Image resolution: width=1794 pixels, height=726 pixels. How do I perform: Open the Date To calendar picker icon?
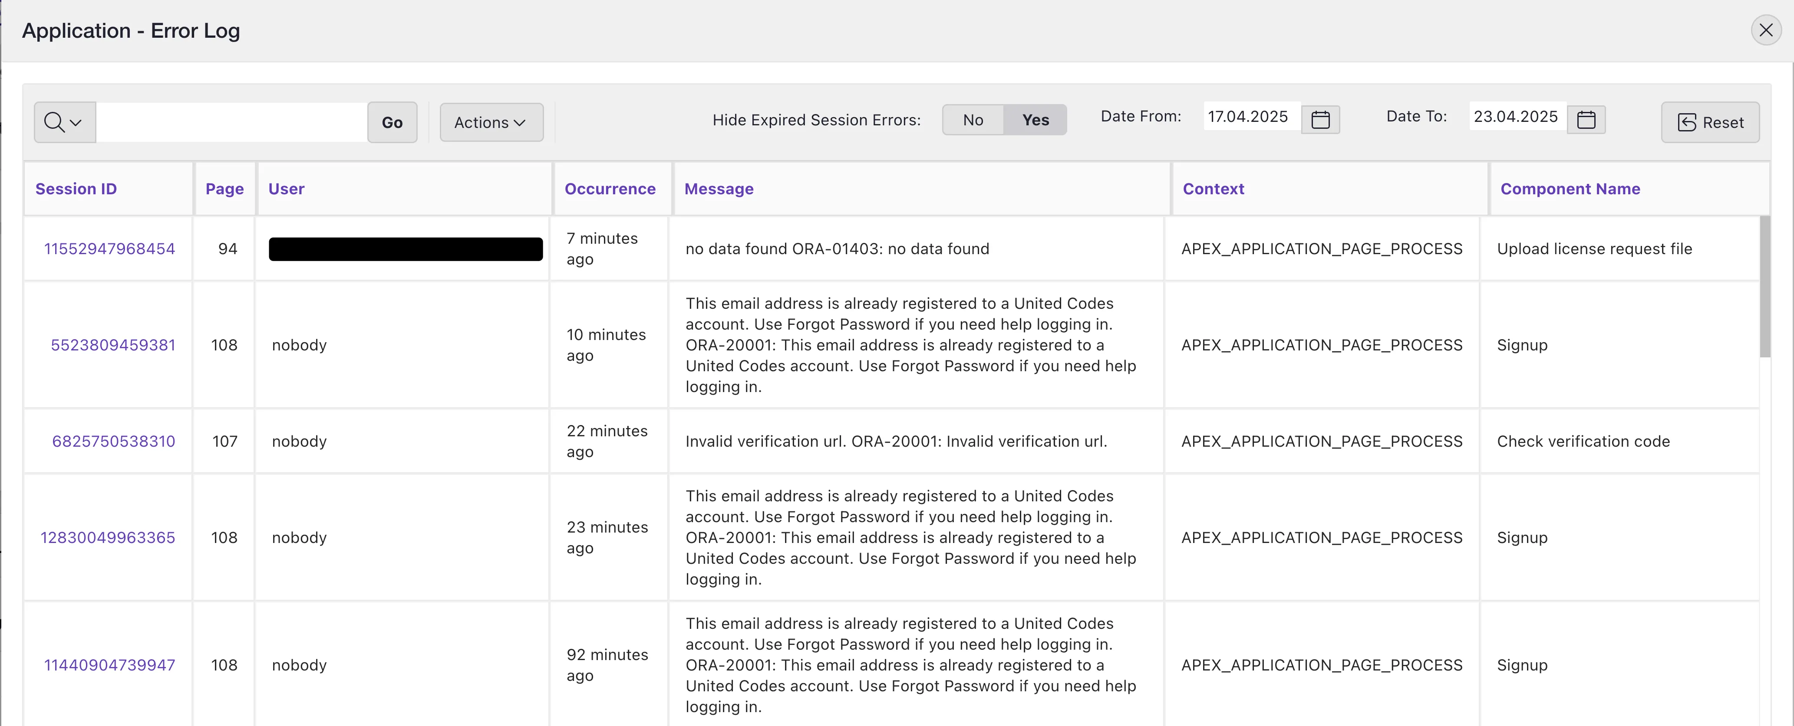click(x=1586, y=120)
